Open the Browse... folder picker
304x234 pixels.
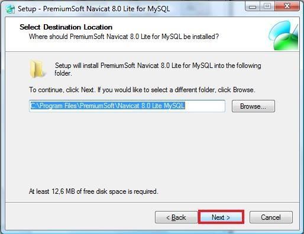coord(253,106)
